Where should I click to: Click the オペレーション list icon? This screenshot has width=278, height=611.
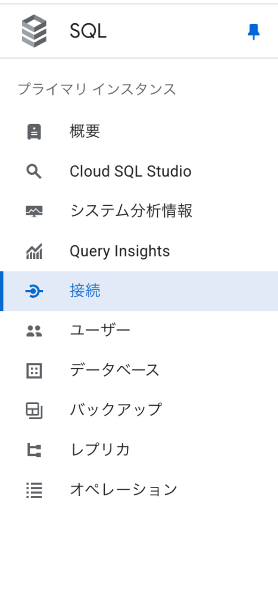coord(34,490)
